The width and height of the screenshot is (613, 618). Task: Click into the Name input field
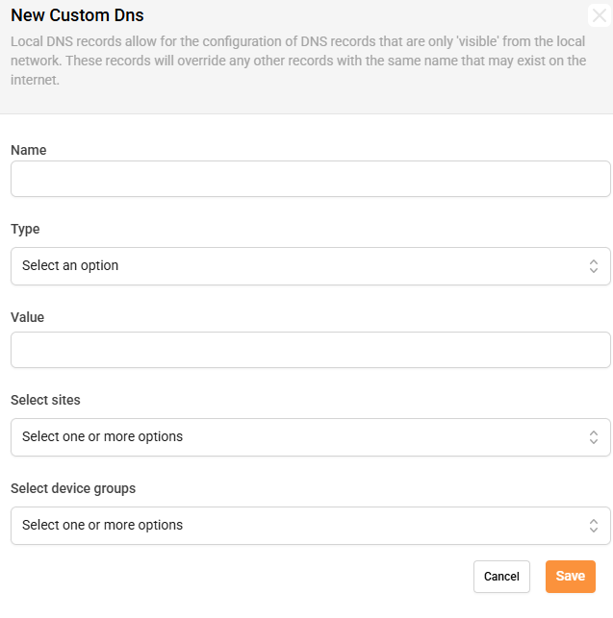pos(310,179)
